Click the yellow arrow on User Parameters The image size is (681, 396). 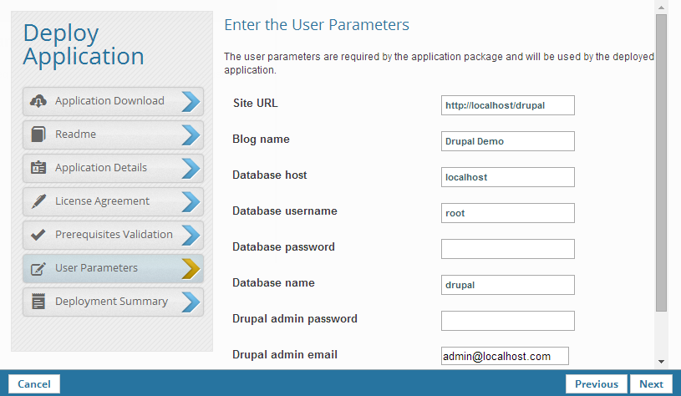191,268
